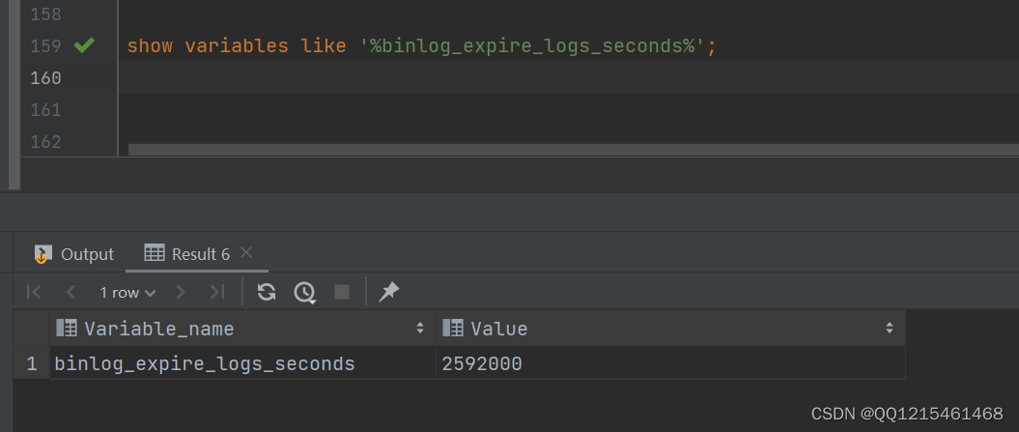Close the Result 6 tab

coord(245,252)
